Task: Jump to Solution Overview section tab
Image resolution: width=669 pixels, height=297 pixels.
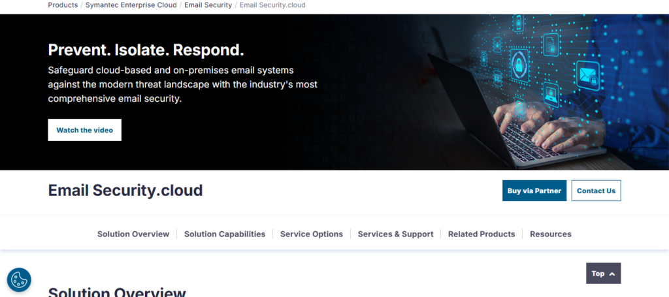Action: 133,234
